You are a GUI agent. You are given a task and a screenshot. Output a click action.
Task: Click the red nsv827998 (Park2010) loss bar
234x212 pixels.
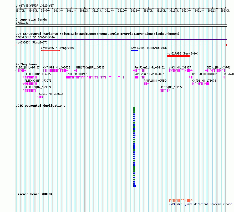179,56
